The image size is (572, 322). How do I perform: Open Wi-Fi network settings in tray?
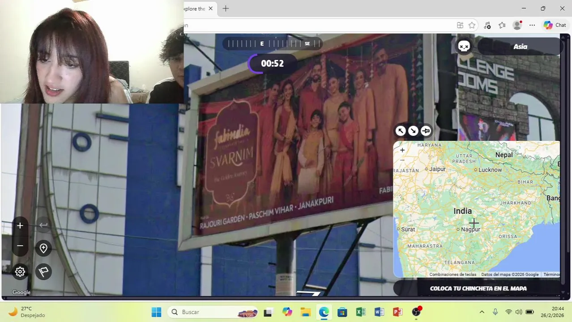pos(508,312)
